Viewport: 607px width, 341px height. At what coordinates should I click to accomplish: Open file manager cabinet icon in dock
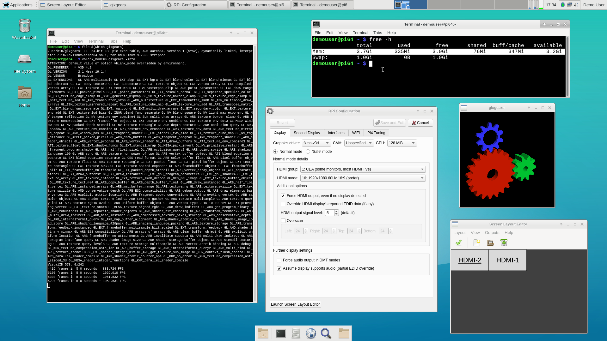[x=296, y=333]
